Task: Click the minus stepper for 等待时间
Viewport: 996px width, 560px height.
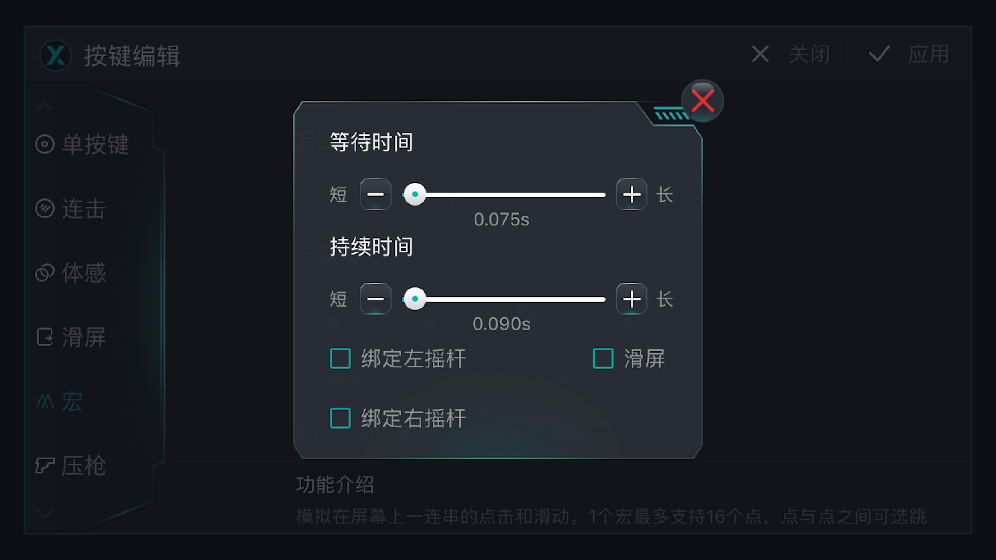Action: click(x=376, y=194)
